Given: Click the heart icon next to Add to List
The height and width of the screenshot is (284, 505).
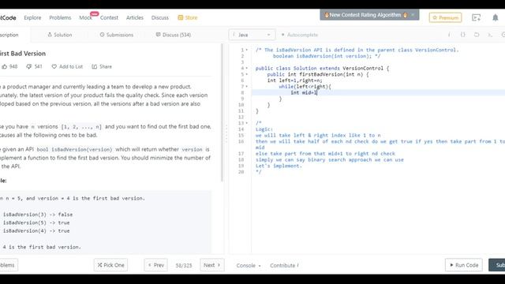Looking at the screenshot, I should [54, 66].
